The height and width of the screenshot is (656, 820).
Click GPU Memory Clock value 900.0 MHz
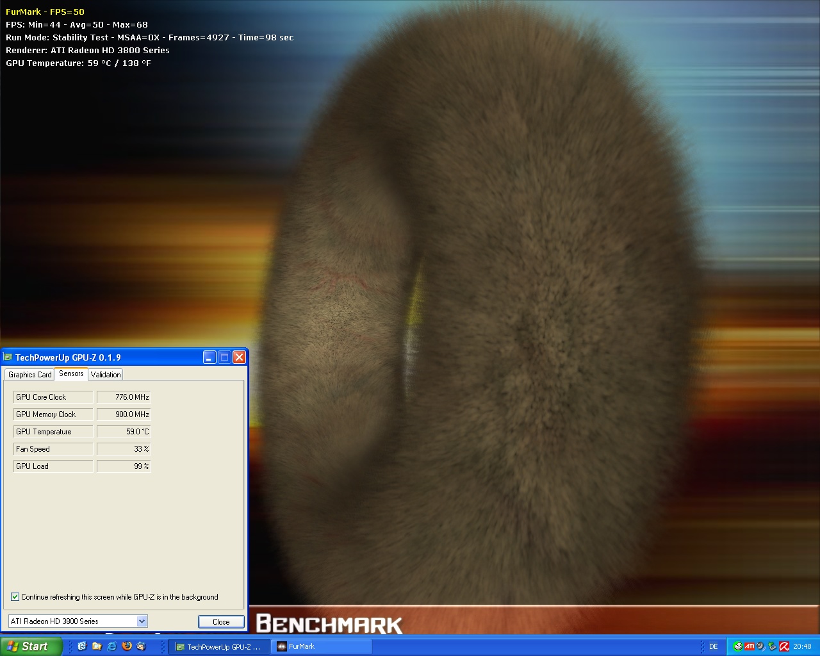[x=124, y=414]
